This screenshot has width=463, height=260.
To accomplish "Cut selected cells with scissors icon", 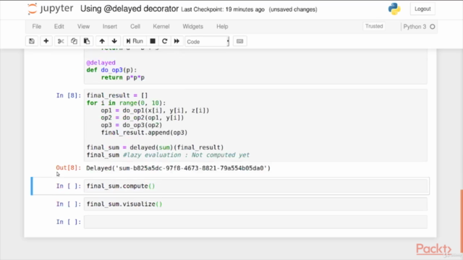I will pos(61,41).
